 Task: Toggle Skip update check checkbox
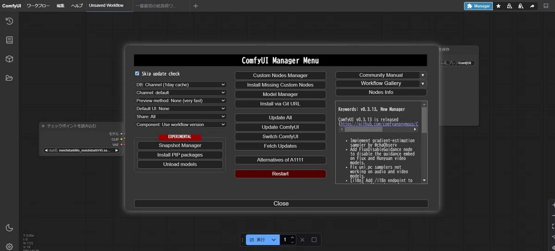(137, 73)
